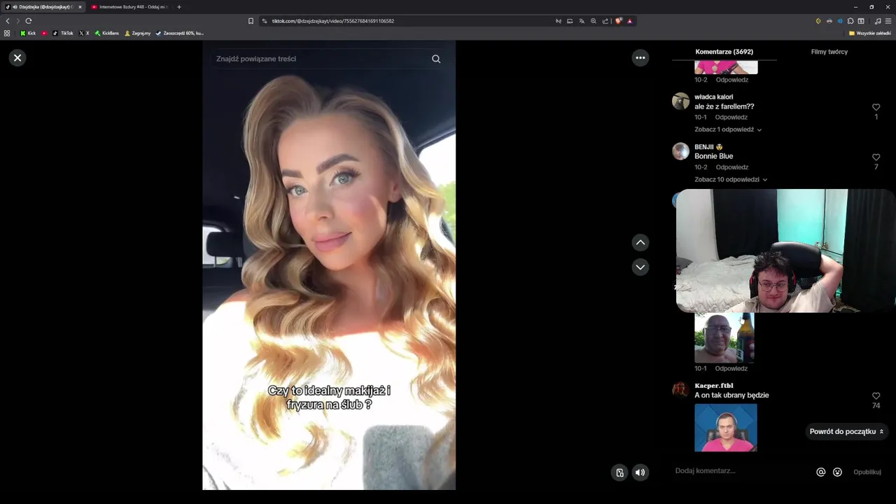Open image attached to Kacper.ftbl comment
Viewport: 896px width, 504px height.
(726, 428)
